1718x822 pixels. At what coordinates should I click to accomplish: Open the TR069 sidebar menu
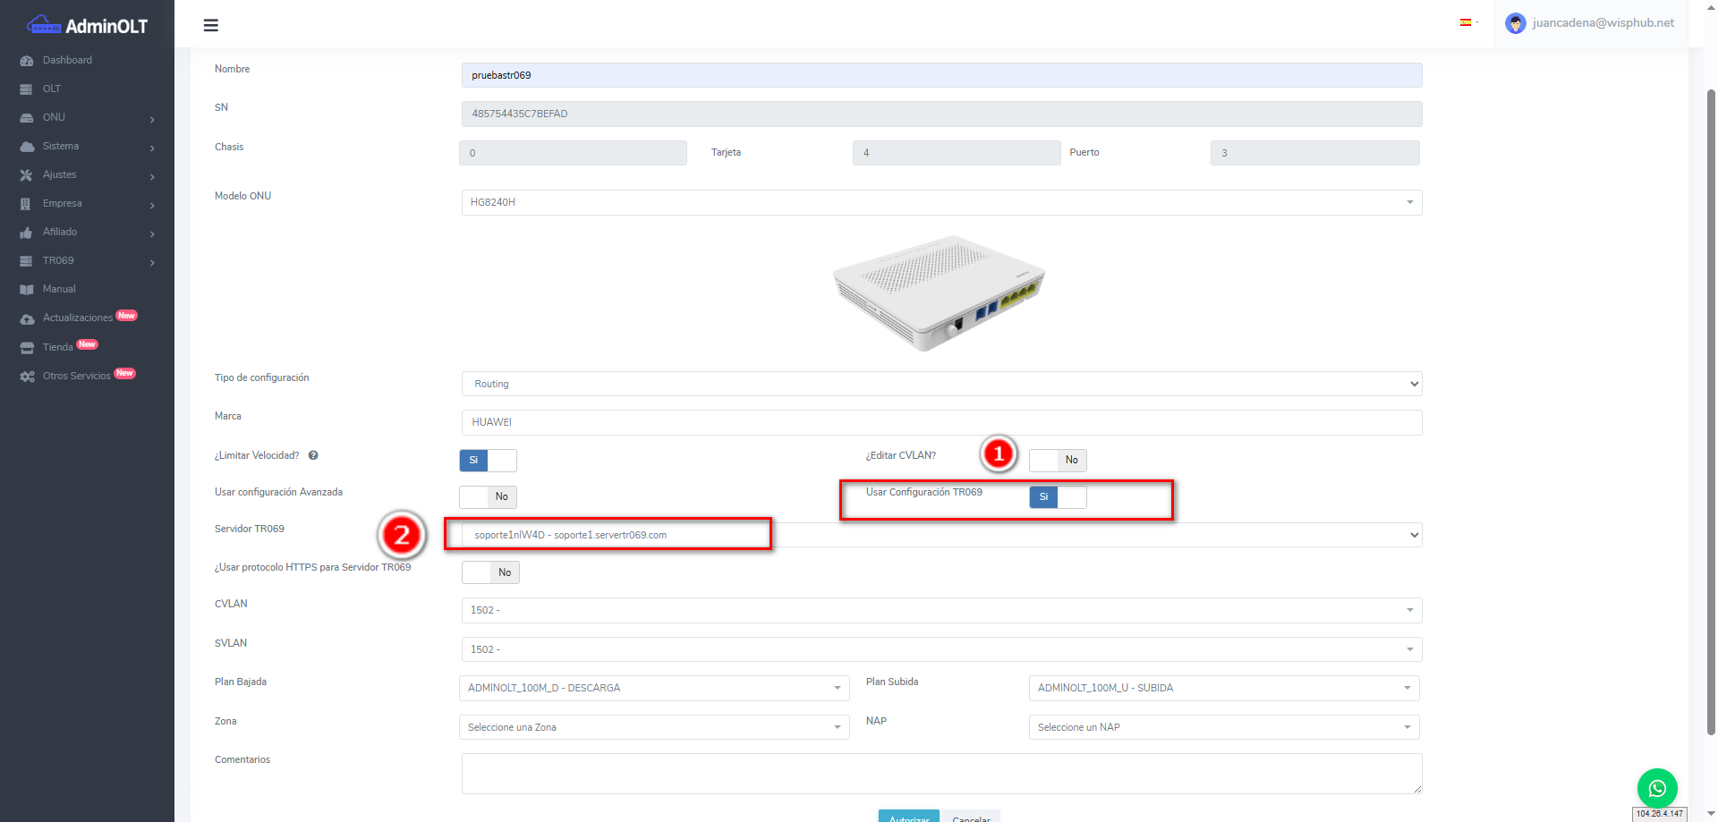tap(87, 261)
